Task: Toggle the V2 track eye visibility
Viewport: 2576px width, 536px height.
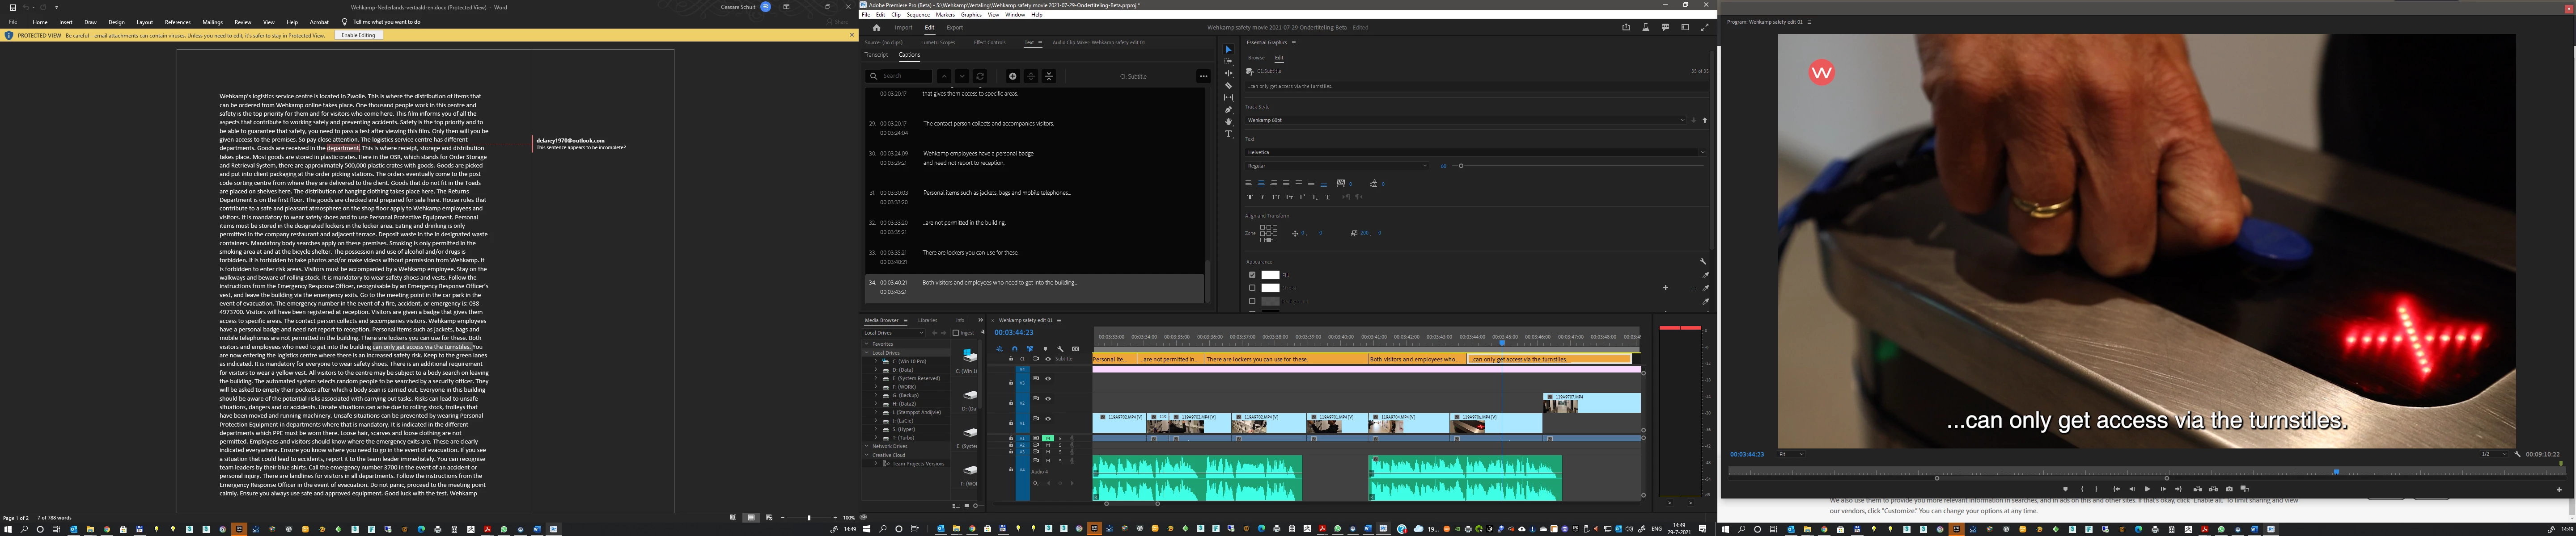Action: click(x=1048, y=399)
